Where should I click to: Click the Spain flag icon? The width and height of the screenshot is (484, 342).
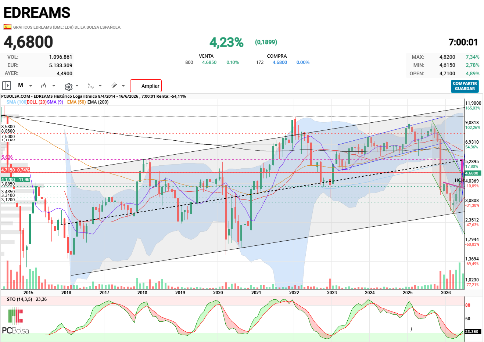click(x=7, y=27)
